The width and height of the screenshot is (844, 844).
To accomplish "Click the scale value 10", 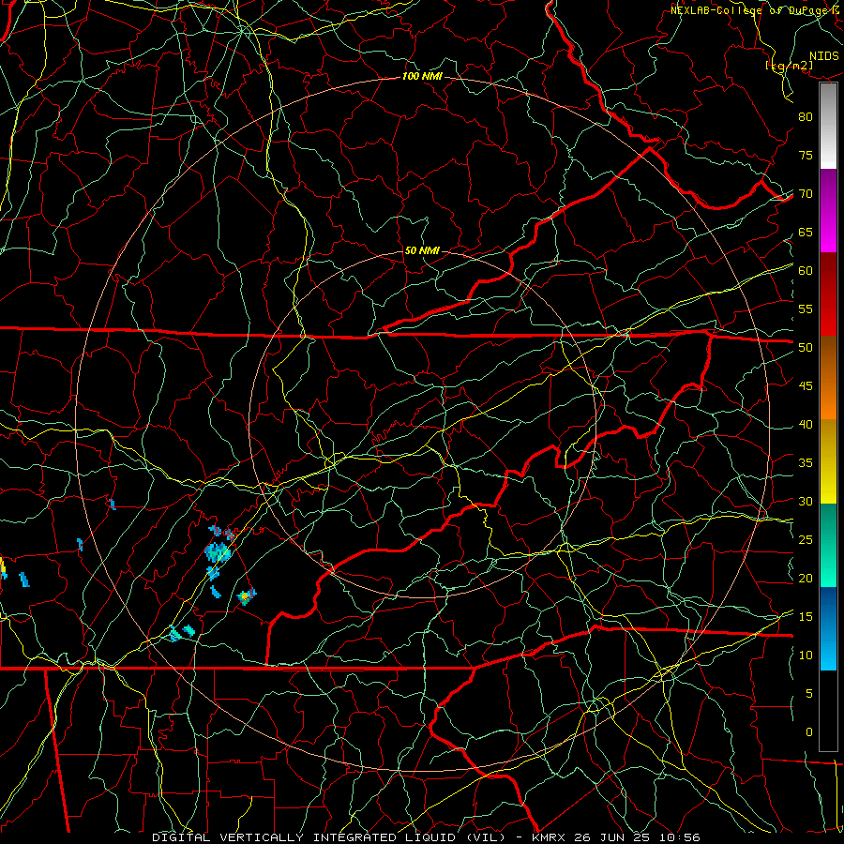I will pos(806,656).
